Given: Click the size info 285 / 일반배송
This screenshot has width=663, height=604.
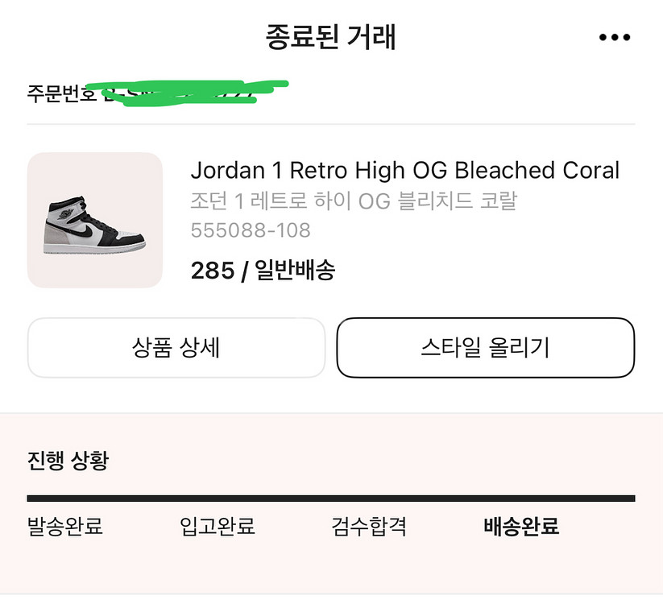Looking at the screenshot, I should [x=264, y=271].
